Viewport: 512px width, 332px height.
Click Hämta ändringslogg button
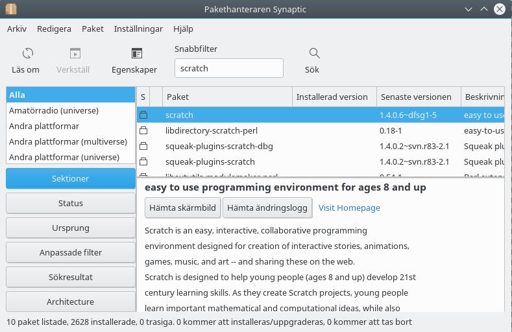click(267, 207)
